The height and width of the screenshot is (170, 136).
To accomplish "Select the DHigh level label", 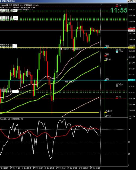I will click(x=108, y=59).
